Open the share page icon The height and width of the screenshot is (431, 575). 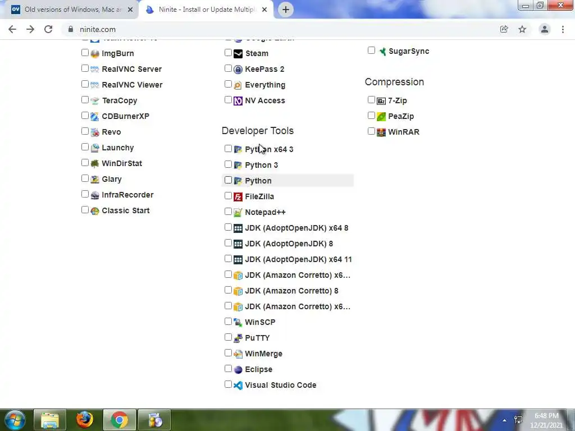[x=504, y=29]
